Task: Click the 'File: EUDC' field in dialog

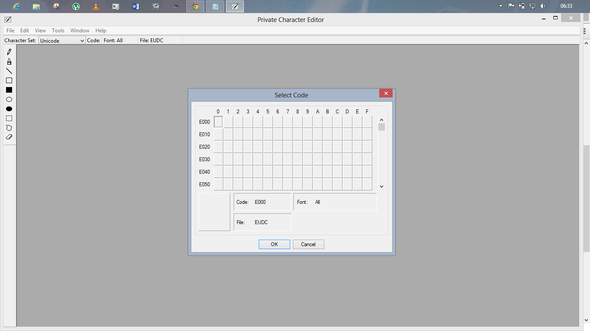Action: pyautogui.click(x=263, y=222)
